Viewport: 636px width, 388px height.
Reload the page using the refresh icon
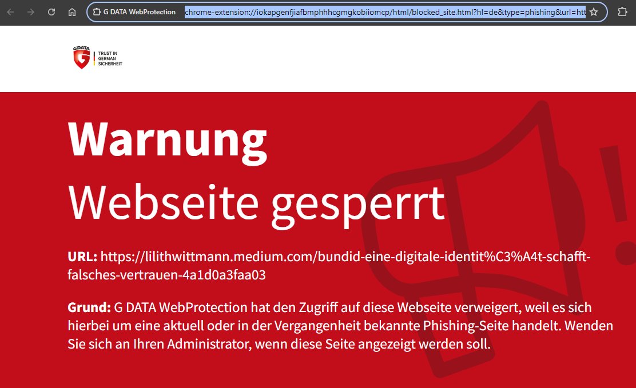point(51,12)
